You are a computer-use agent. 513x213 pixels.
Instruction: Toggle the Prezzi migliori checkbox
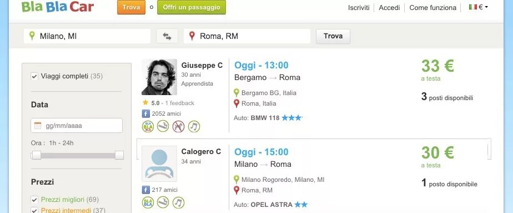[34, 200]
